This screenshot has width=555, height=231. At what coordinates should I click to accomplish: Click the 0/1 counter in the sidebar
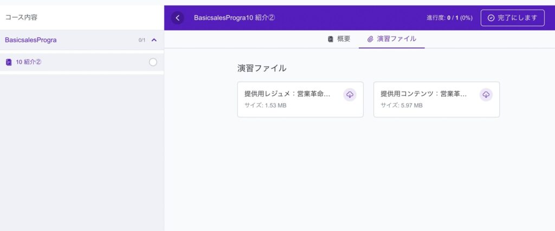click(141, 40)
